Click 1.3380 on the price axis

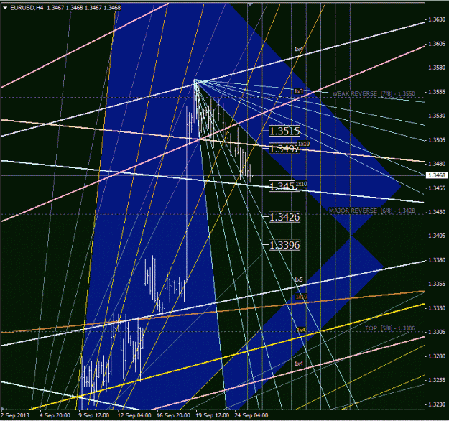pos(437,260)
